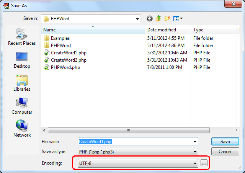Image resolution: width=245 pixels, height=173 pixels.
Task: Click the CreateWord2.php file icon
Action: 46,60
